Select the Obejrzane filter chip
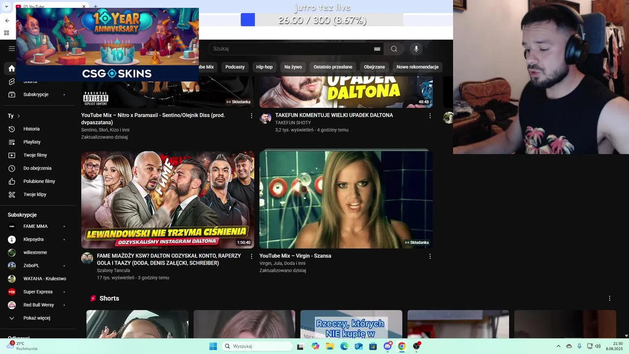 pos(374,67)
